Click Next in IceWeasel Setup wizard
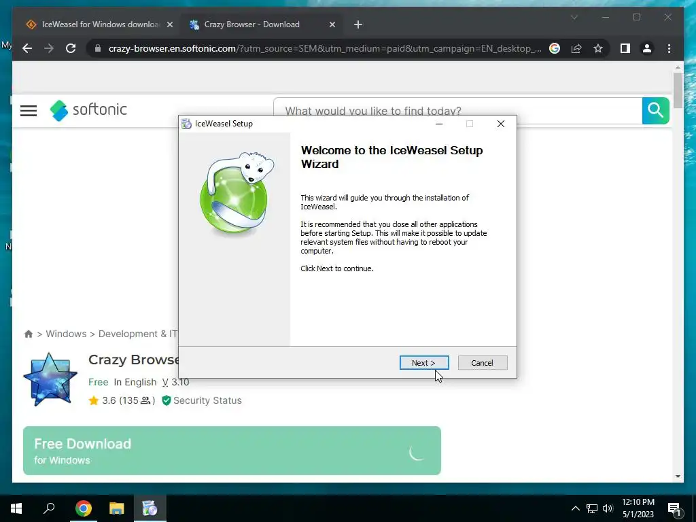696x522 pixels. point(424,363)
